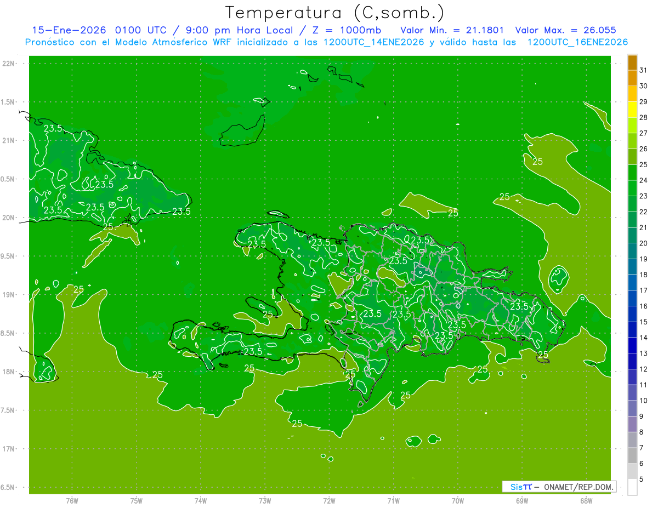Click the "71W" longitude axis label
The width and height of the screenshot is (658, 508).
coord(393,501)
